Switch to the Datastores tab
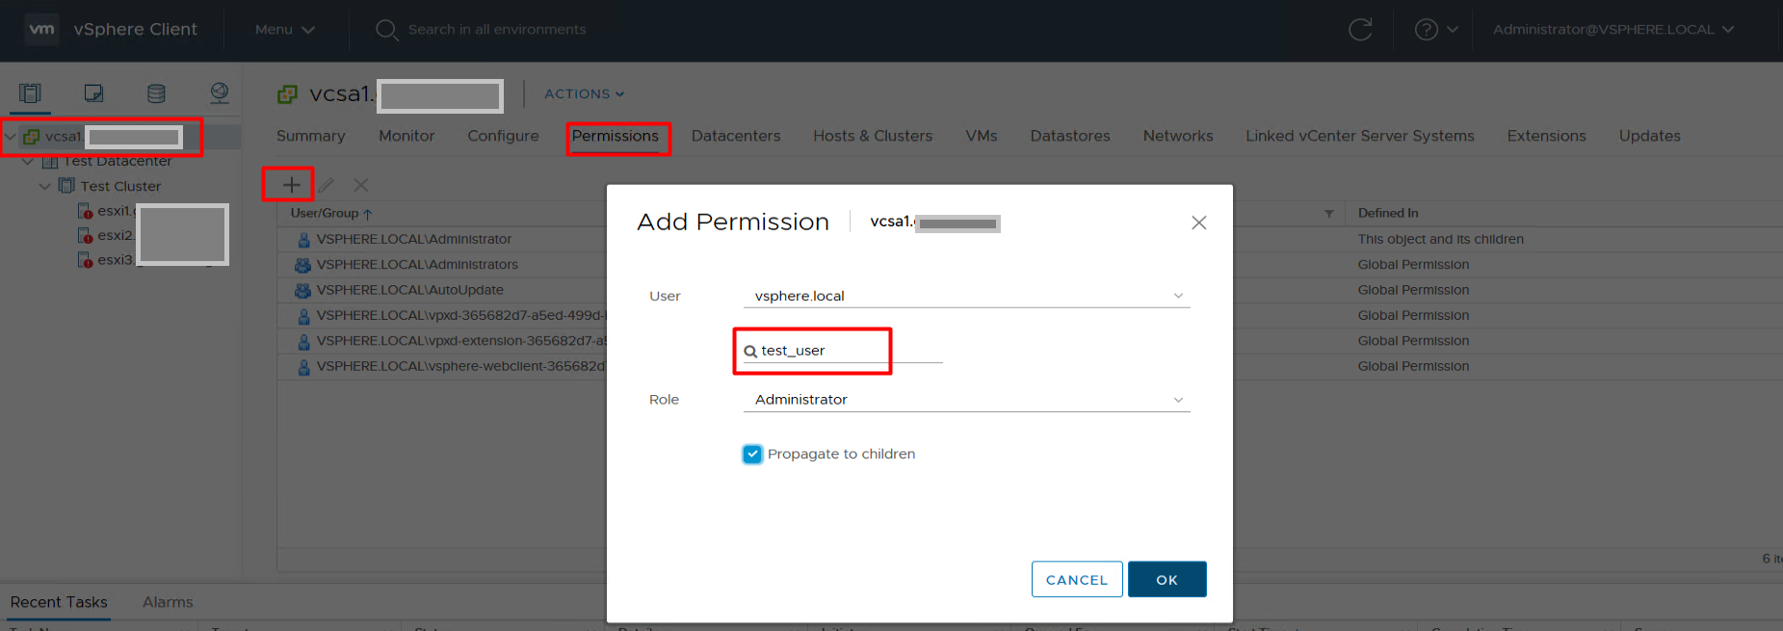 [x=1070, y=136]
